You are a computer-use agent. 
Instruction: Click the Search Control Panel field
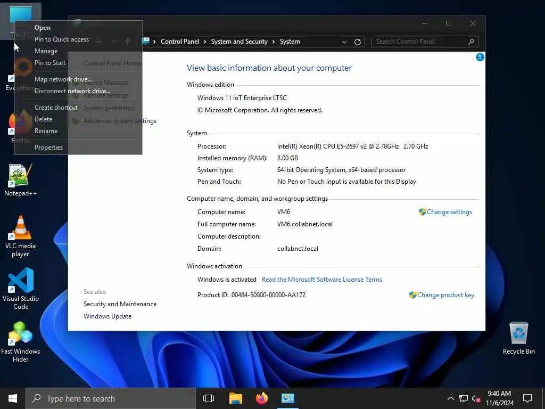[x=425, y=42]
